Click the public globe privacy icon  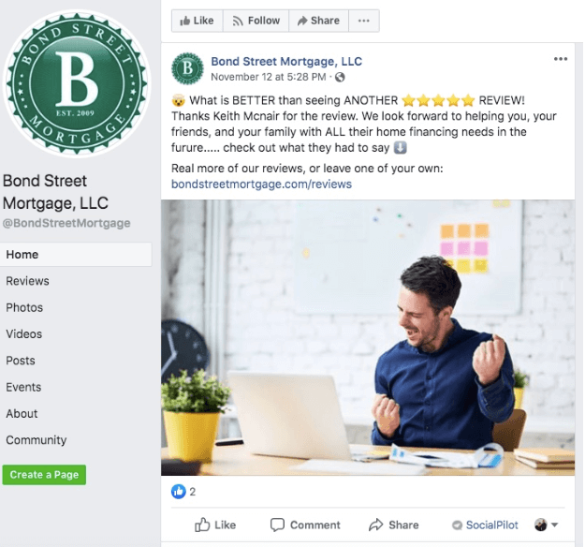click(x=340, y=78)
